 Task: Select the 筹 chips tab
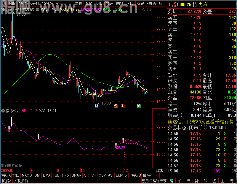(232, 181)
